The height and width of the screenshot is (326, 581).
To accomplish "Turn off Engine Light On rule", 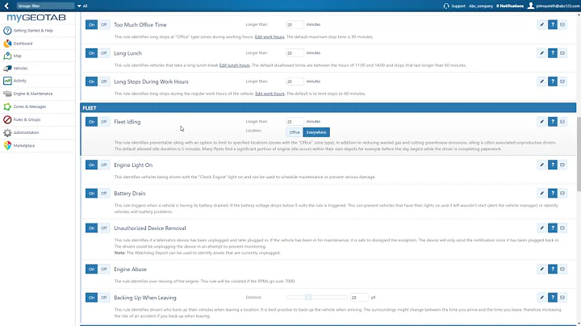I will pos(104,165).
